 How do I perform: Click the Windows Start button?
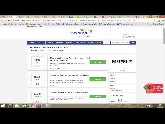[3, 106]
